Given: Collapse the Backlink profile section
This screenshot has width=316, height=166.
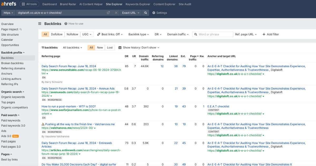Looking at the screenshot, I should [13, 53].
